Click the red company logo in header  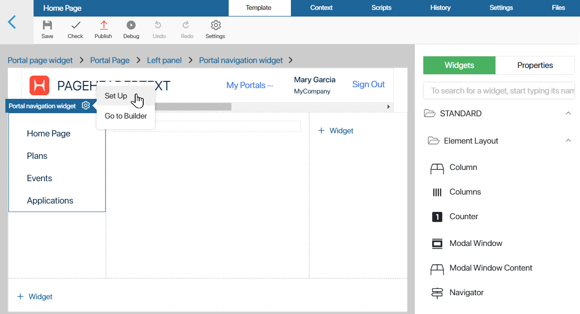coord(39,85)
